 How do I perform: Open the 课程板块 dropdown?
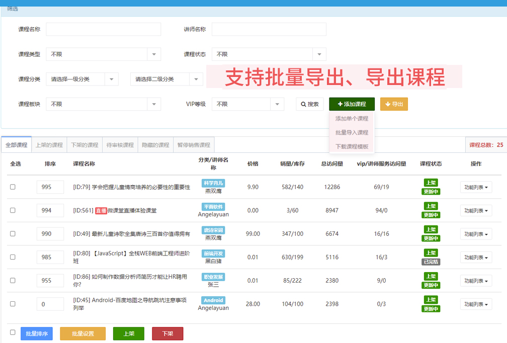click(x=103, y=104)
